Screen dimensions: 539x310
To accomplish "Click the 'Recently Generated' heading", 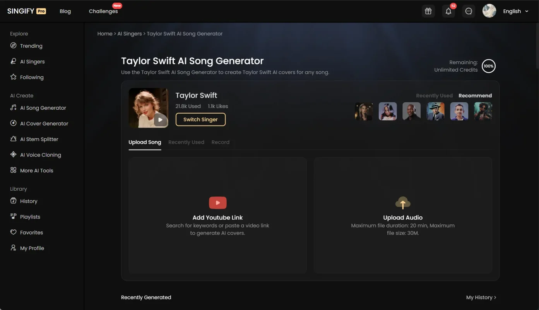I will 146,297.
